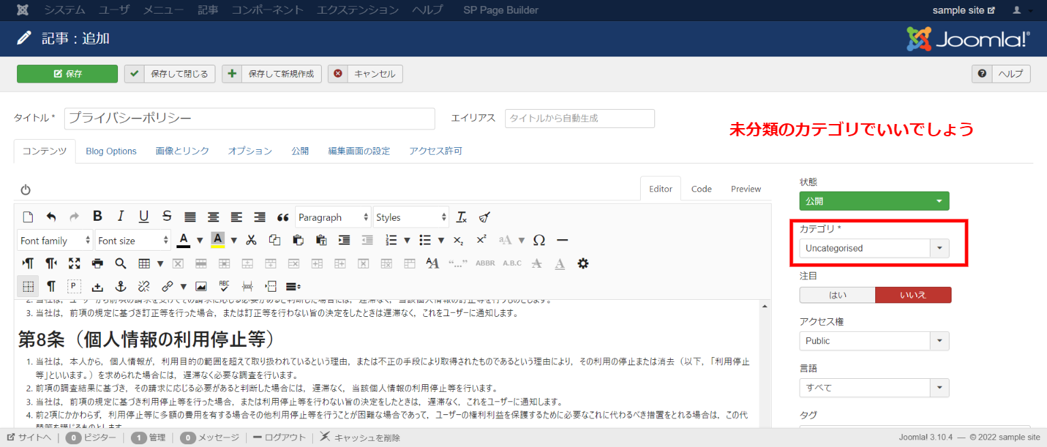1047x447 pixels.
Task: Expand the Paragraph format dropdown
Action: (333, 217)
